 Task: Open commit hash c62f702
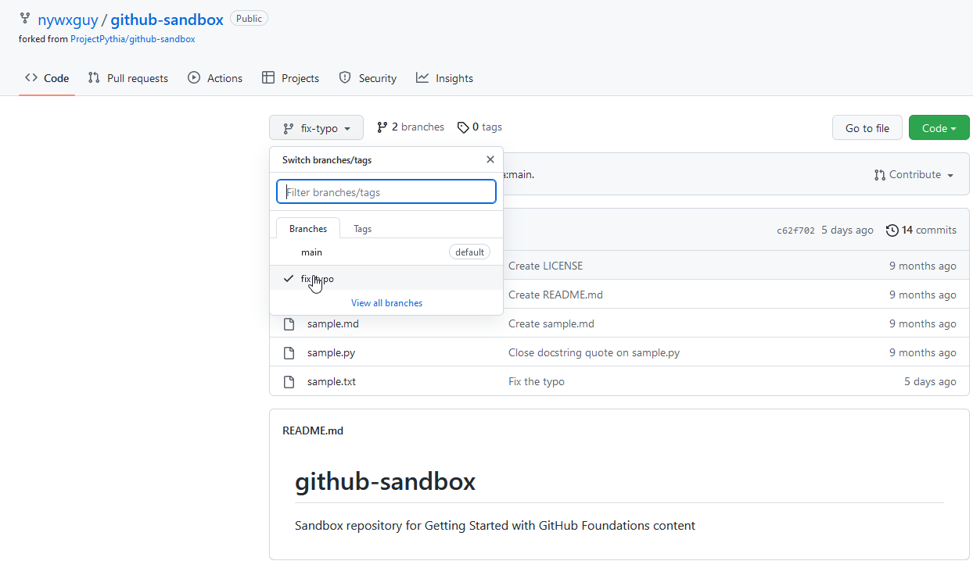795,230
